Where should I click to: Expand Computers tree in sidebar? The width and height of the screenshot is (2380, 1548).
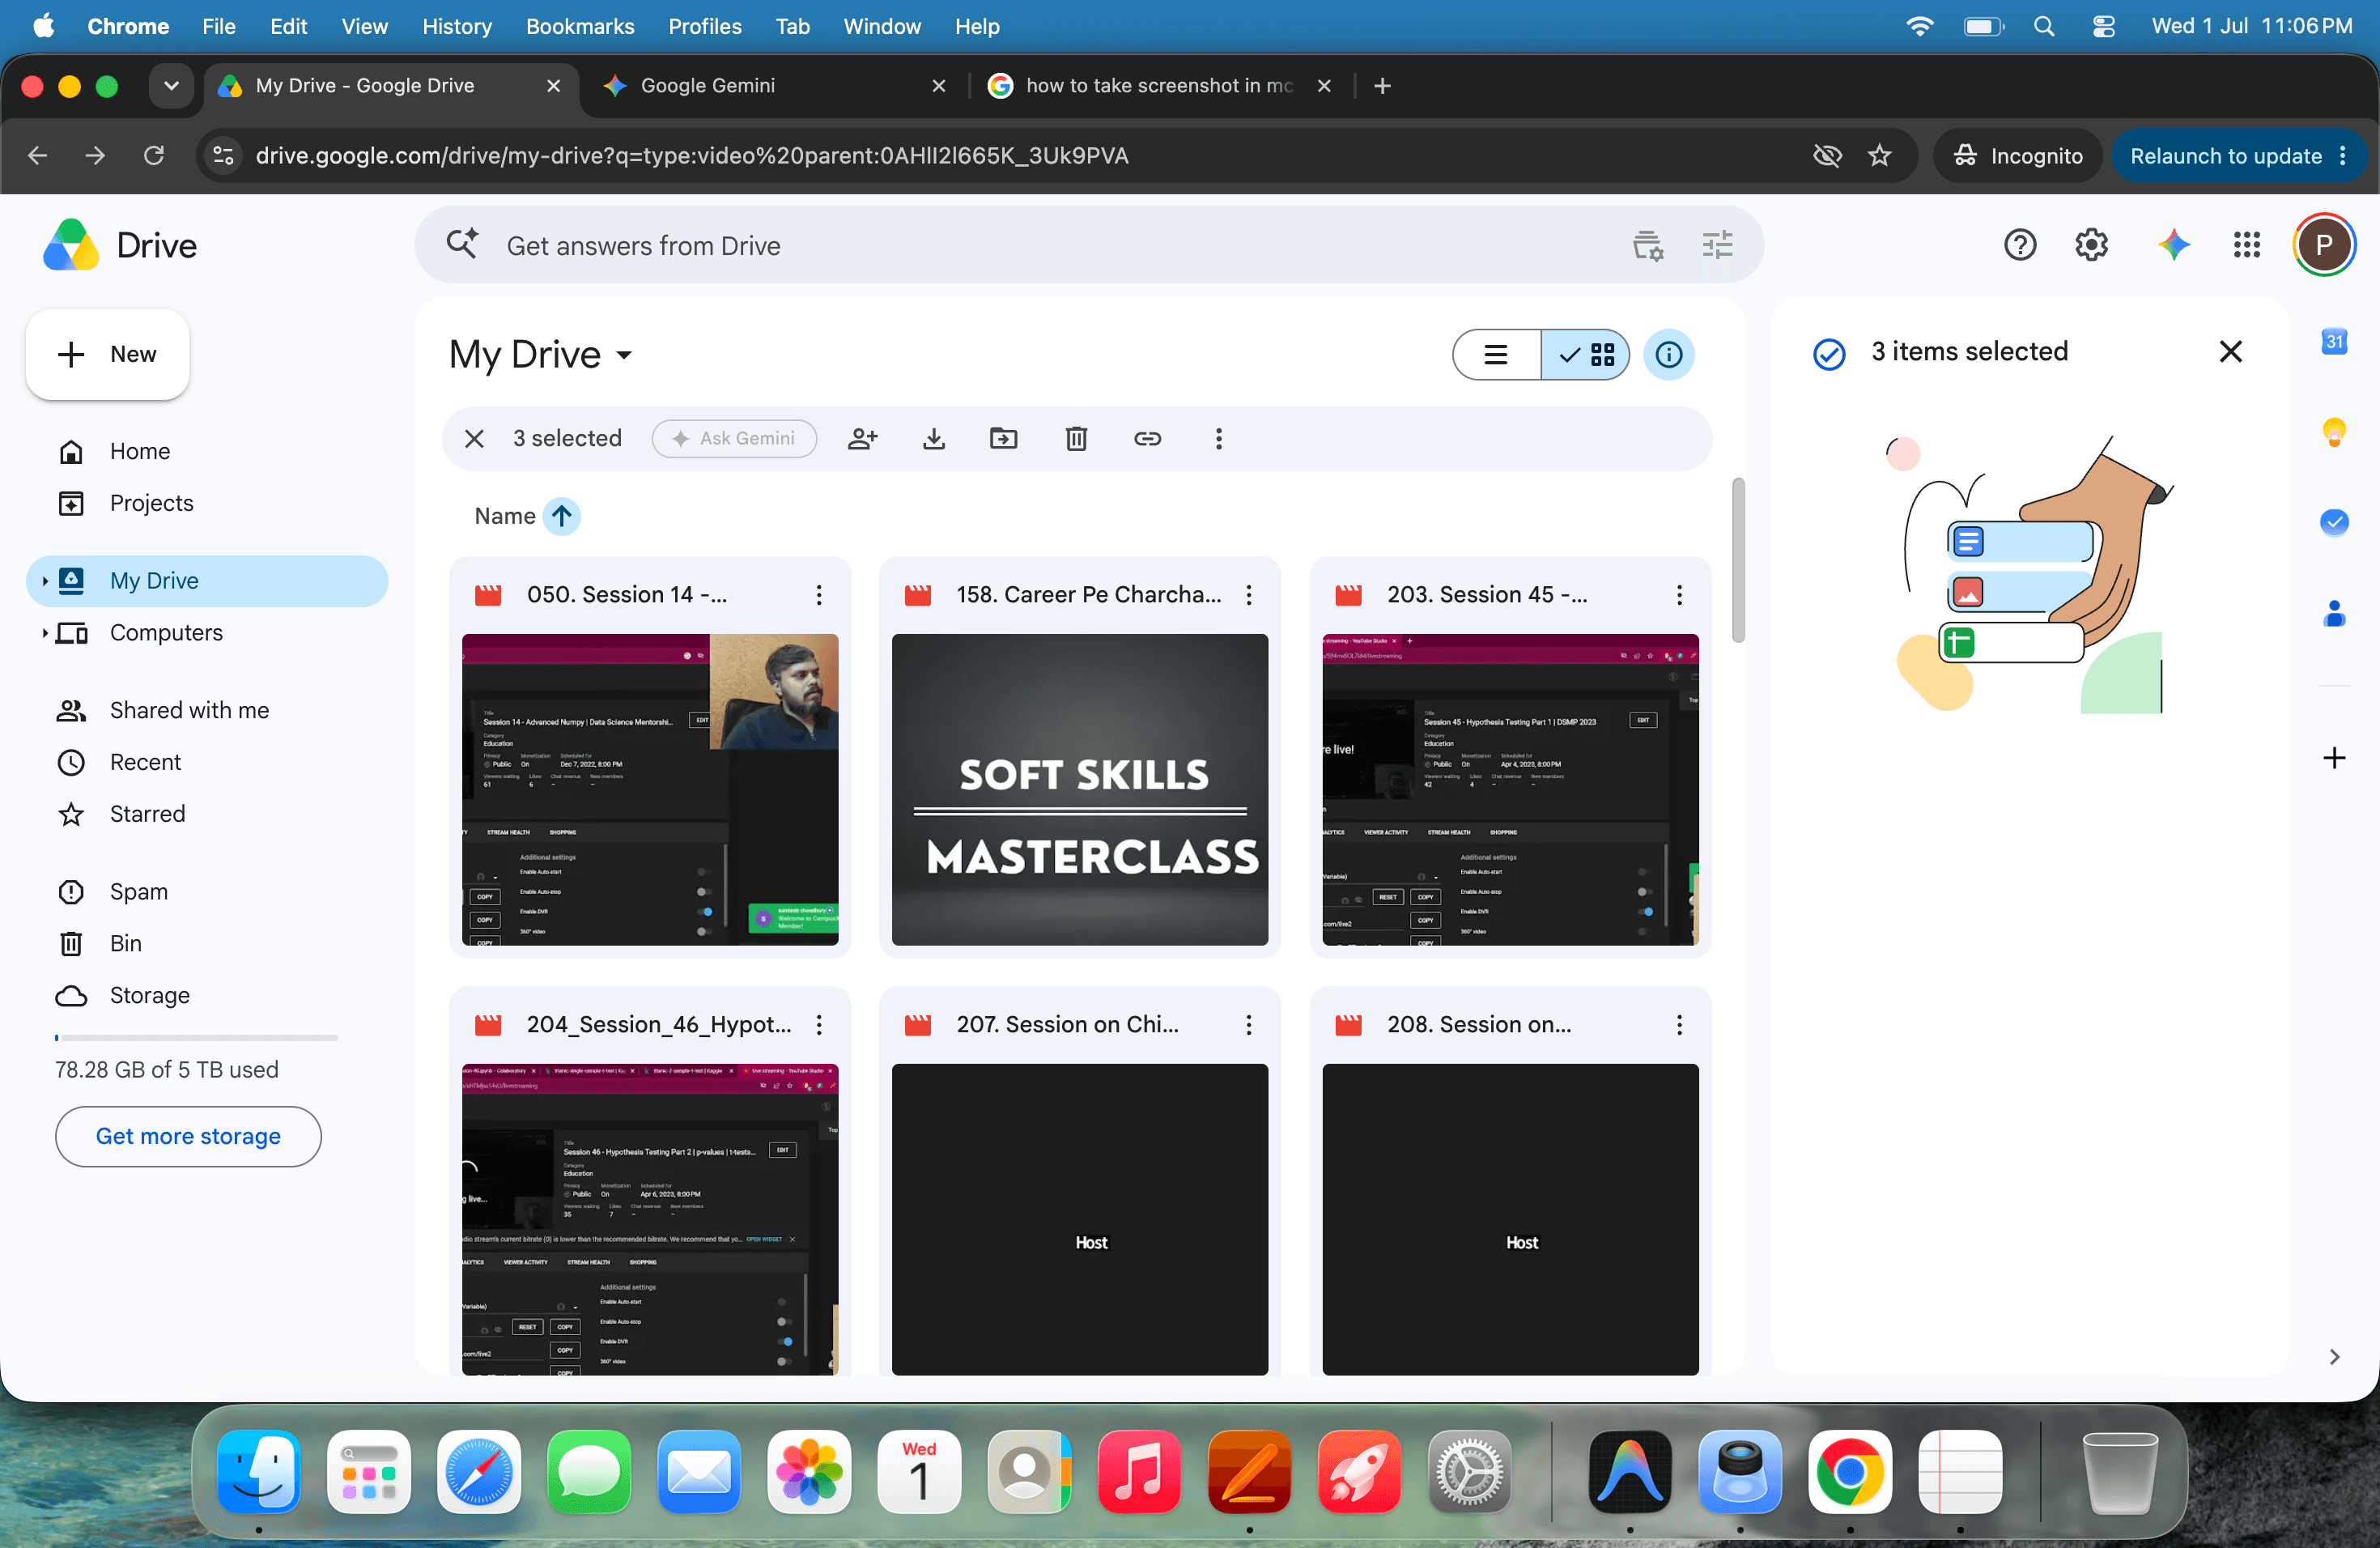[x=44, y=633]
